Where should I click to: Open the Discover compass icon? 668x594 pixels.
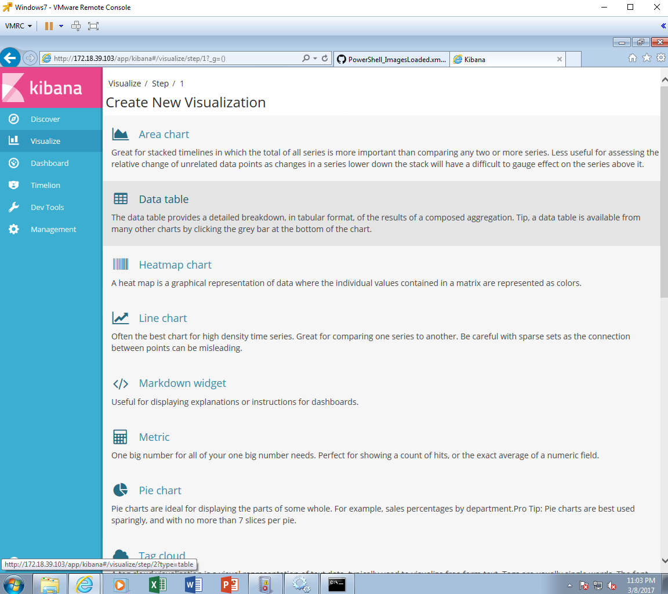click(14, 119)
